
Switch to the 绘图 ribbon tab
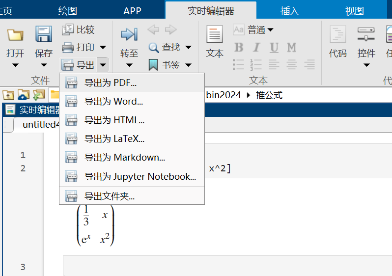(67, 11)
